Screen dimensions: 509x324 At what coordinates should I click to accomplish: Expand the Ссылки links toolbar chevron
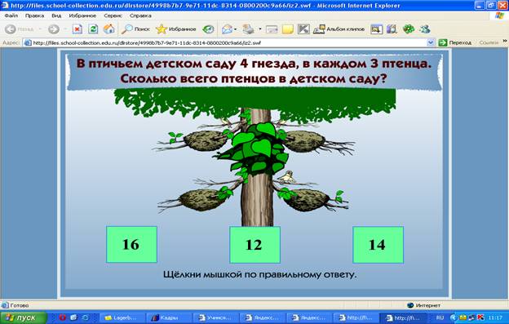pos(505,41)
